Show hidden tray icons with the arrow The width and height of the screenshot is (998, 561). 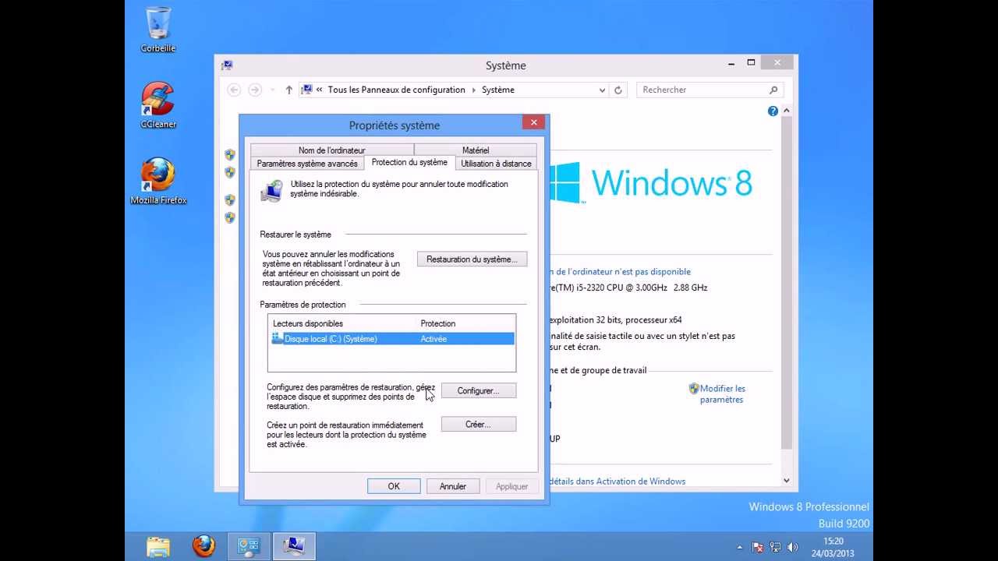(x=740, y=548)
